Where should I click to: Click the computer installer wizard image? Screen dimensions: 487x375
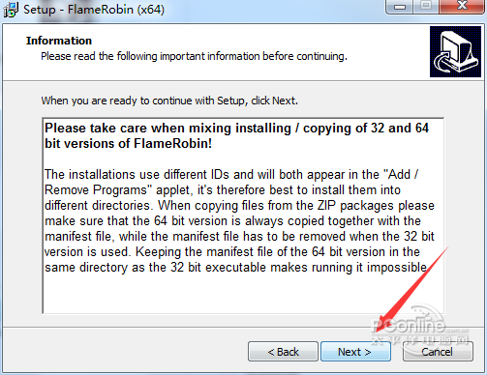(x=455, y=51)
